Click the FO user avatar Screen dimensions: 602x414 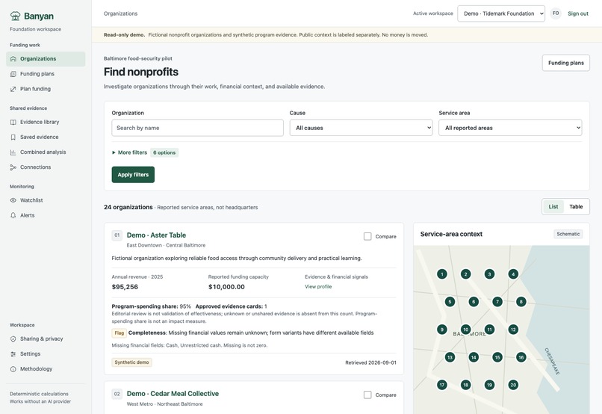(556, 13)
